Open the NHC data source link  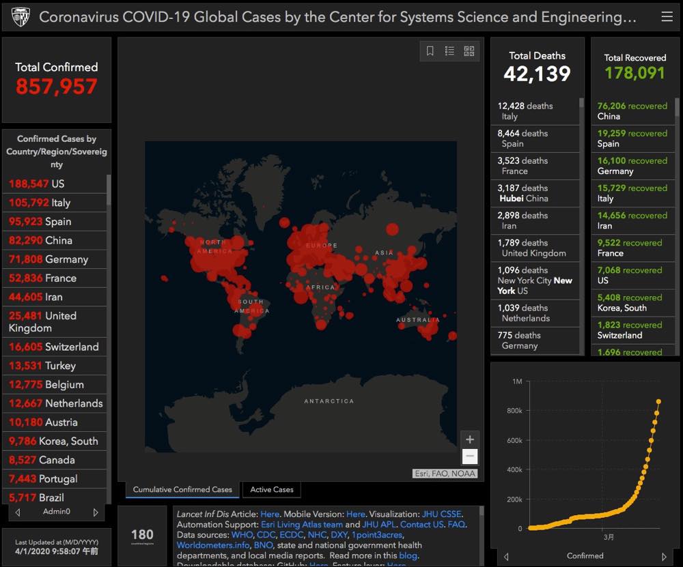pyautogui.click(x=317, y=535)
